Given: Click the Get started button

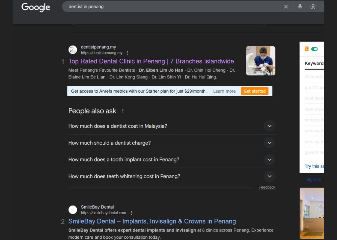Looking at the screenshot, I should pos(254,91).
